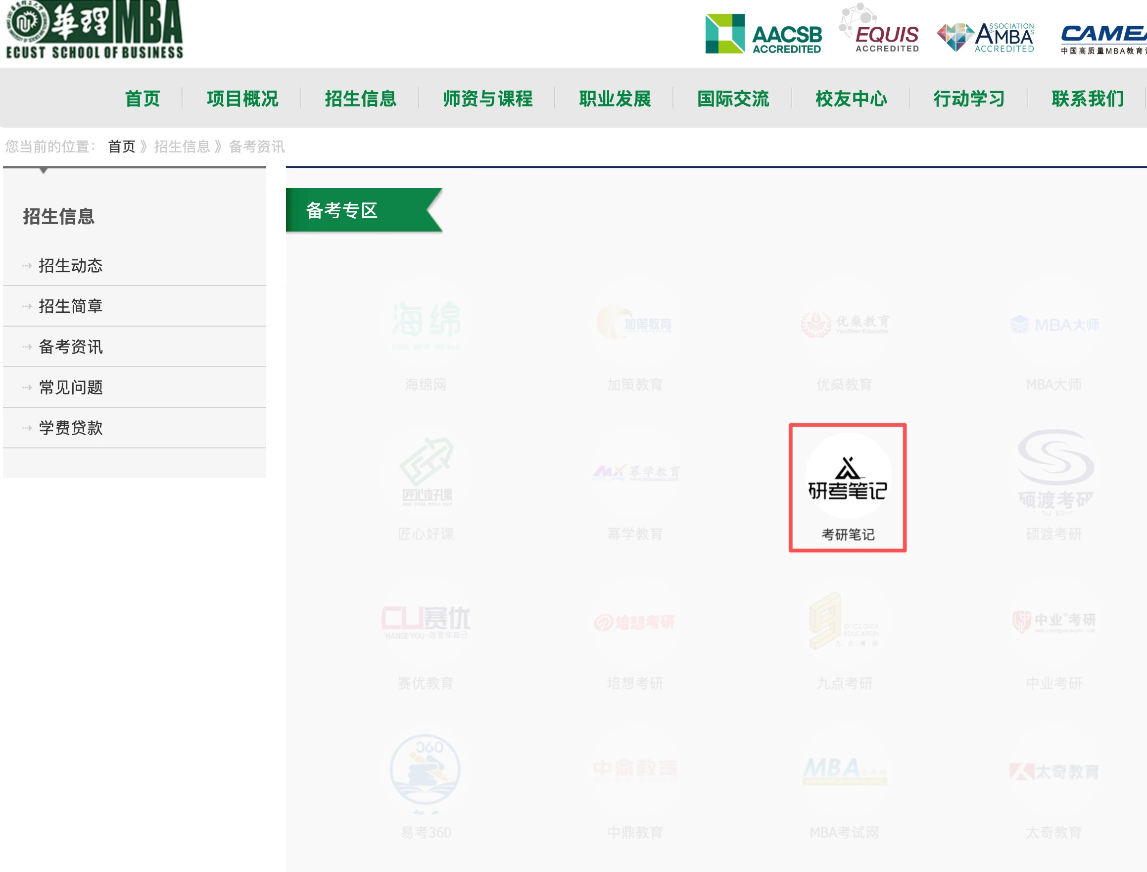The width and height of the screenshot is (1147, 872).
Task: Click the ECUST MBA logo
Action: tap(95, 30)
